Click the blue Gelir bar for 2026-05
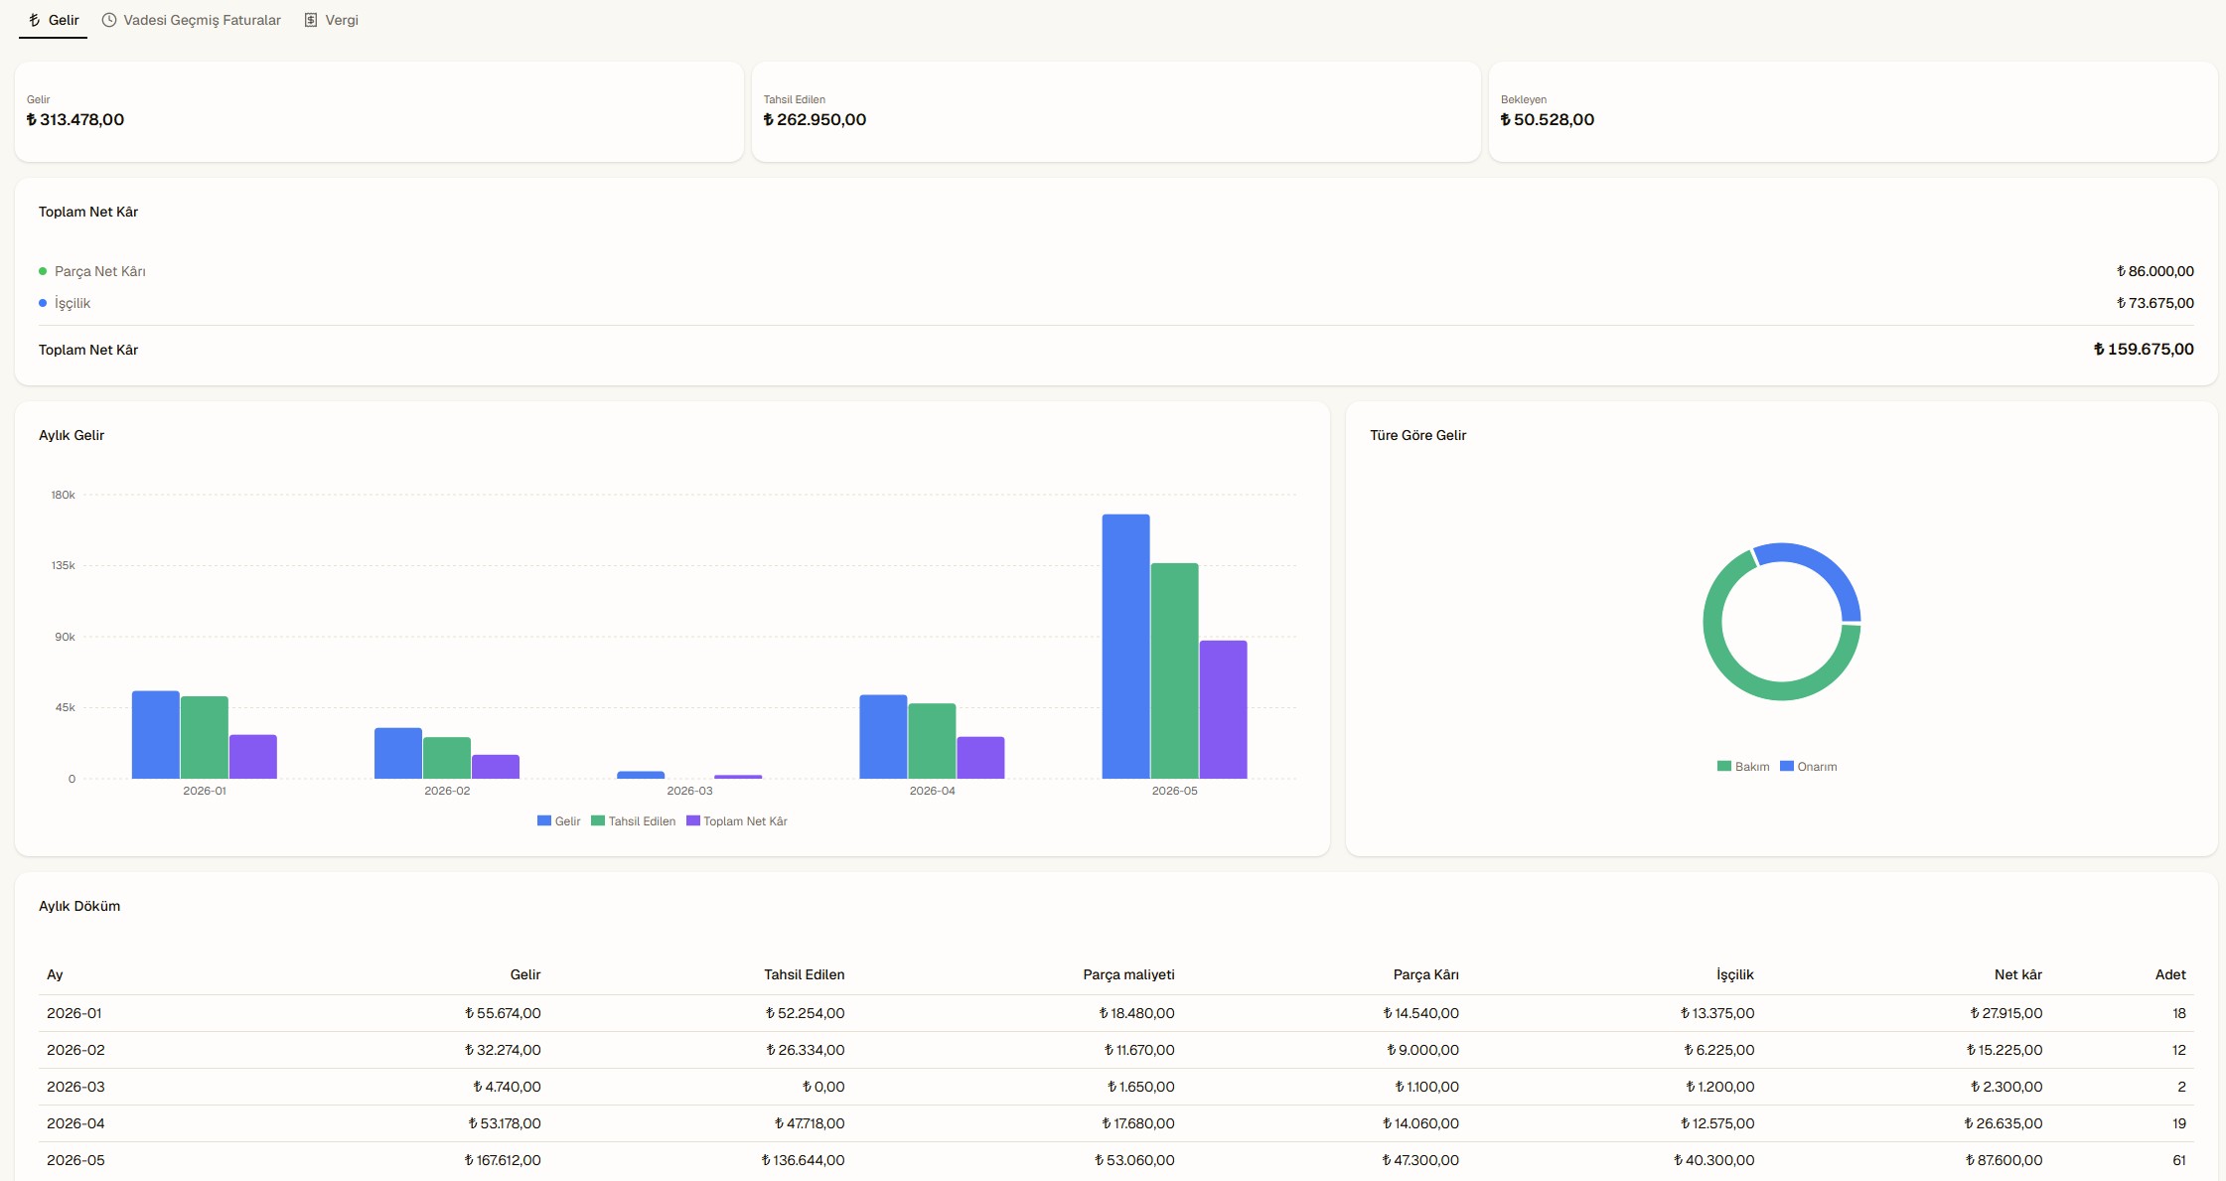 point(1125,647)
